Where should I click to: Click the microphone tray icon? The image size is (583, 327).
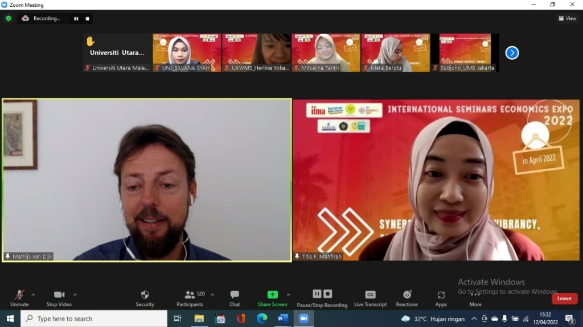[x=504, y=318]
